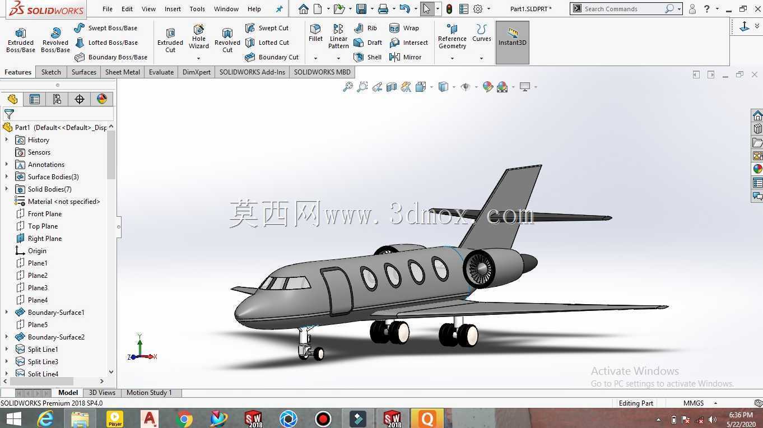Image resolution: width=763 pixels, height=428 pixels.
Task: Expand Surface Bodies(3) folder
Action: click(7, 176)
